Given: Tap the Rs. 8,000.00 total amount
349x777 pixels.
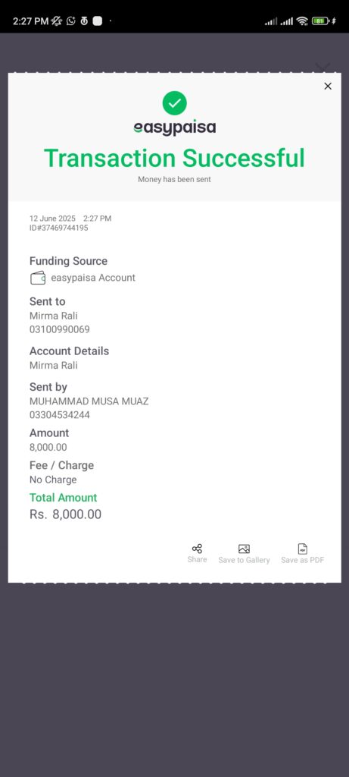Looking at the screenshot, I should coord(65,514).
